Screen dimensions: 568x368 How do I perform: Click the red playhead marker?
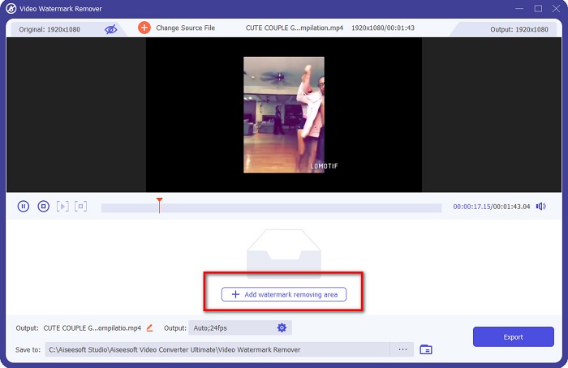[x=160, y=200]
